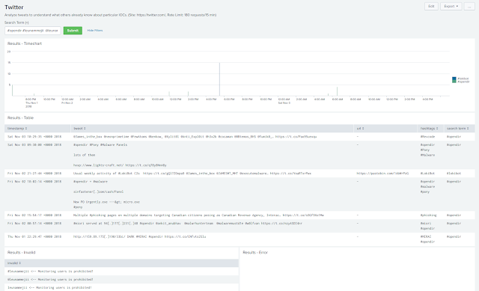Click tweet '#opendir #Pony #Malware Panels'
Viewport: 479px width, 291px height.
pyautogui.click(x=100, y=145)
